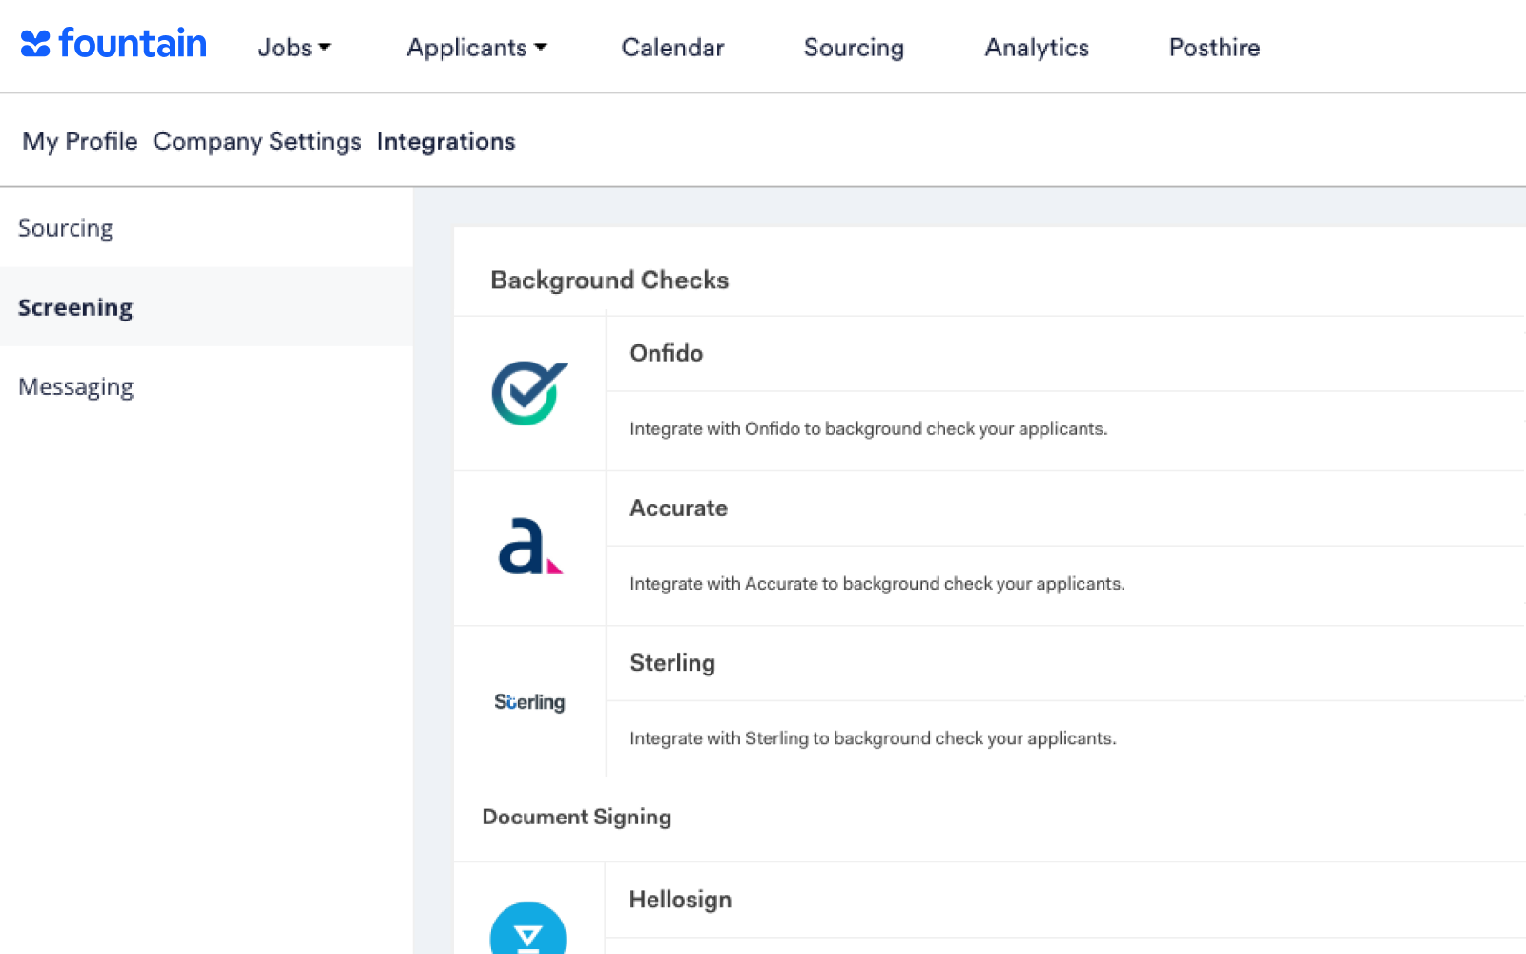
Task: Open the Onfido integration title
Action: pos(666,353)
